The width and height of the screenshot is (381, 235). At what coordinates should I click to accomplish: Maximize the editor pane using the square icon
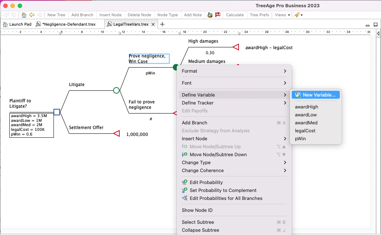pos(376,25)
